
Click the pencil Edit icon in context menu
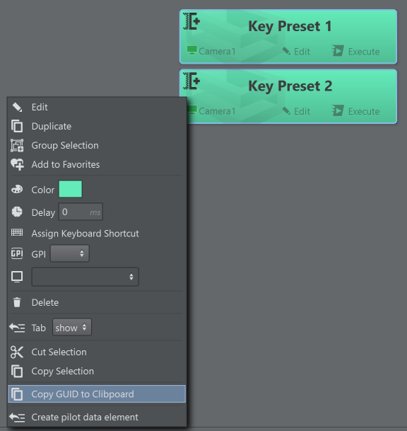17,107
